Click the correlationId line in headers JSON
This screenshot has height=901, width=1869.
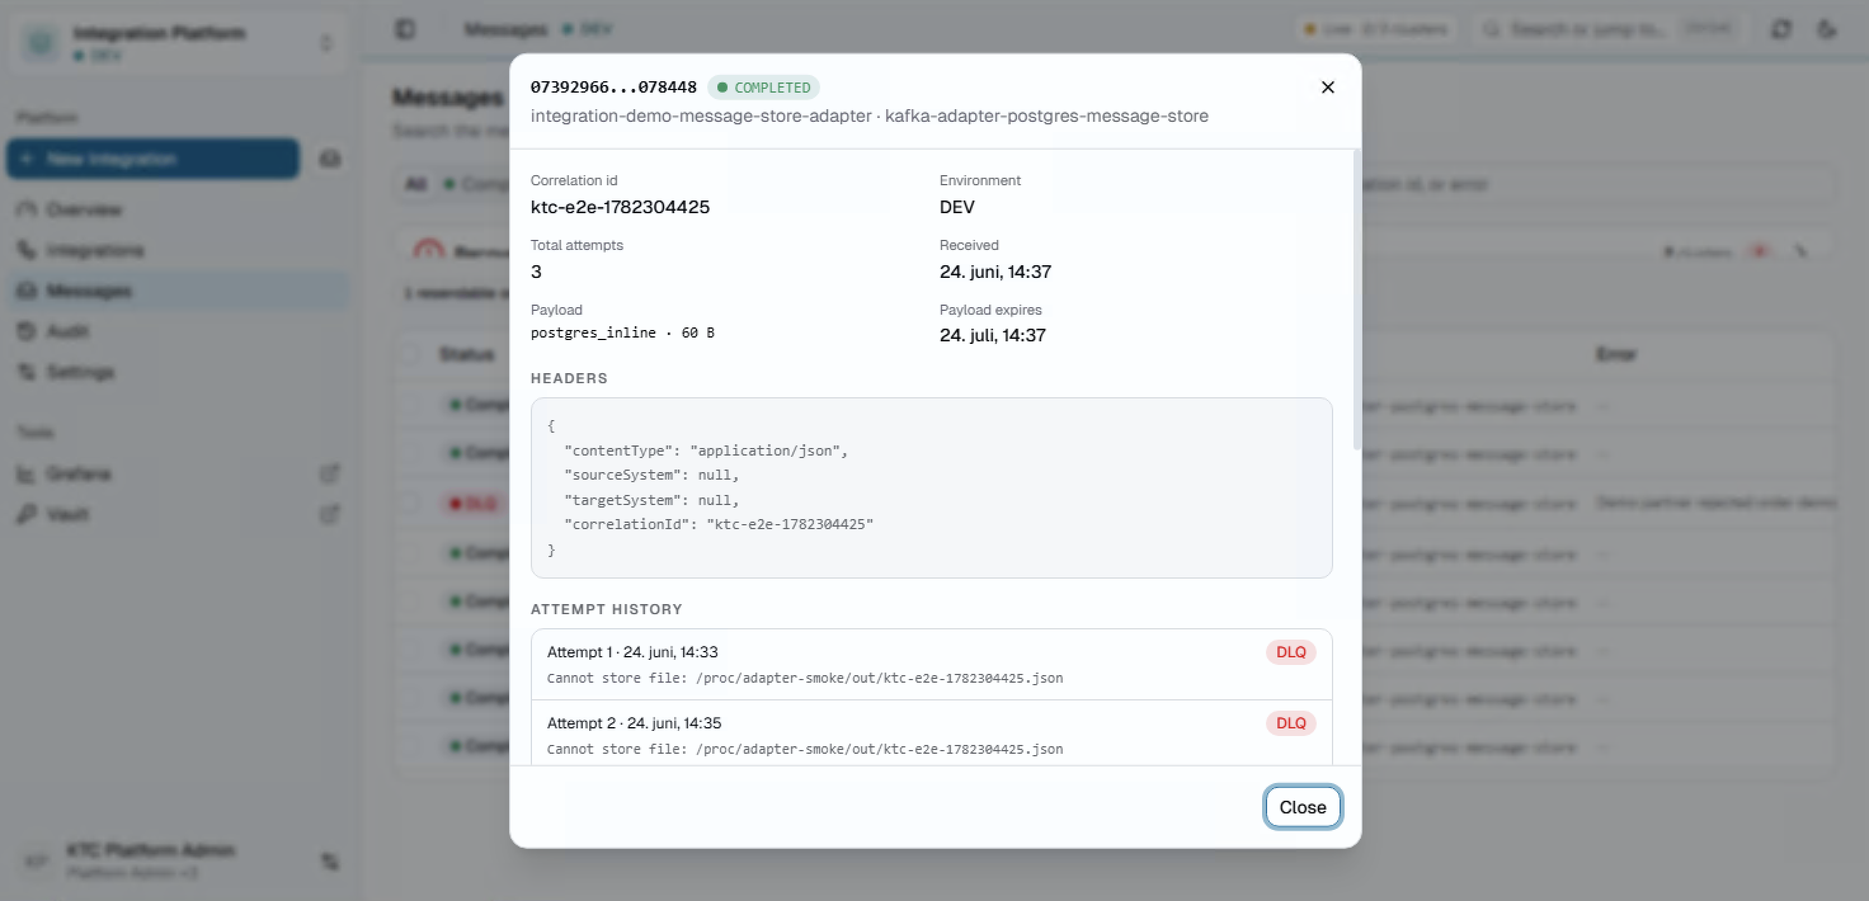[718, 523]
